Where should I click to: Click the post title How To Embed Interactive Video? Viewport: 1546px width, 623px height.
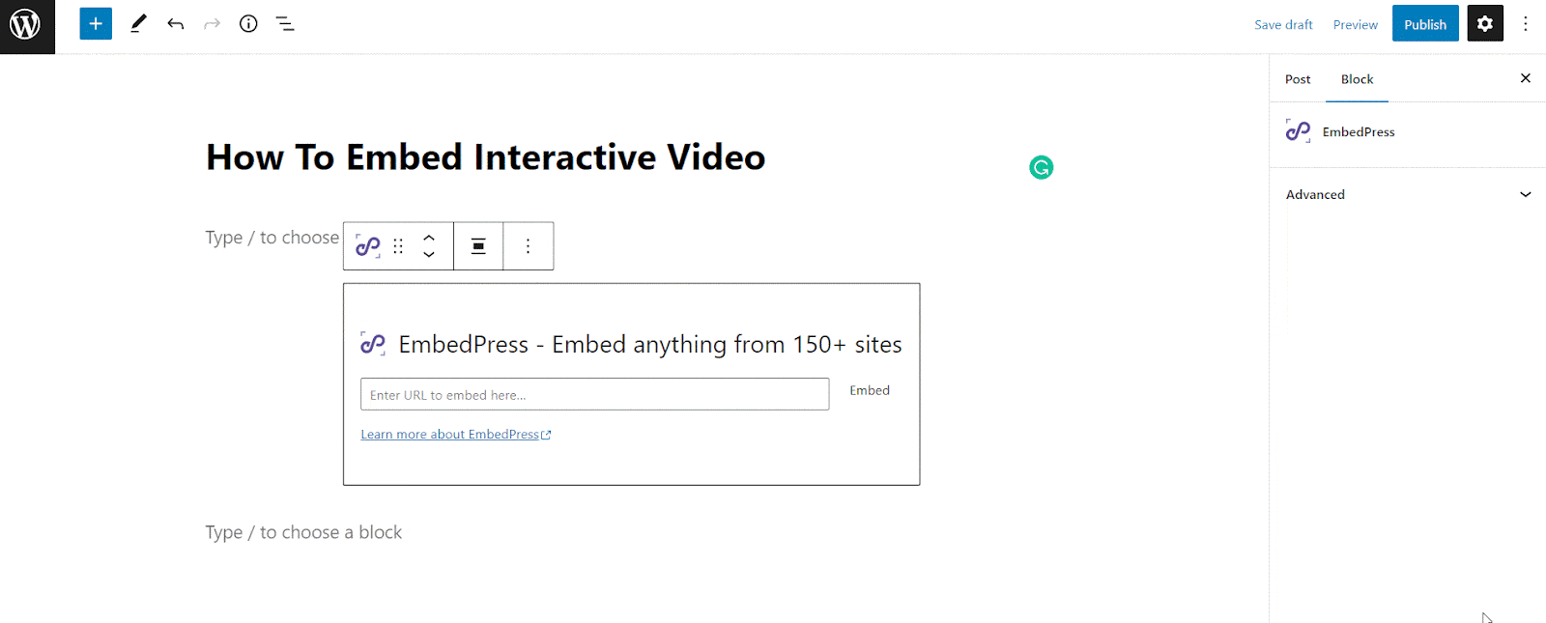486,157
